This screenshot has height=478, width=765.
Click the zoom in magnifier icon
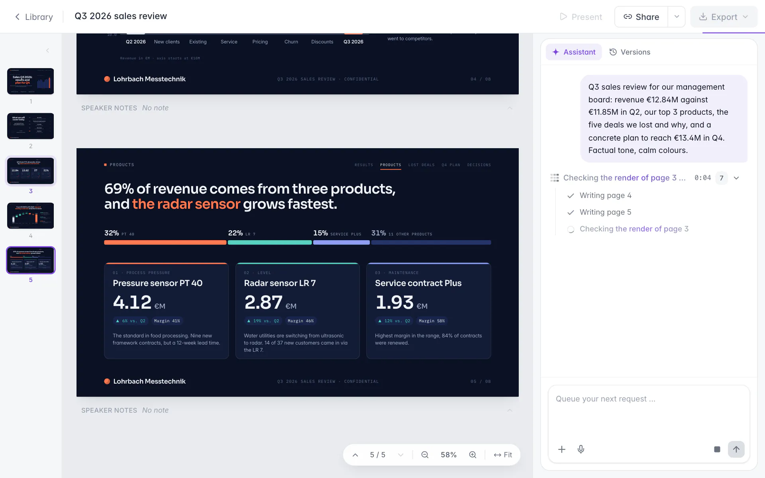pyautogui.click(x=473, y=455)
